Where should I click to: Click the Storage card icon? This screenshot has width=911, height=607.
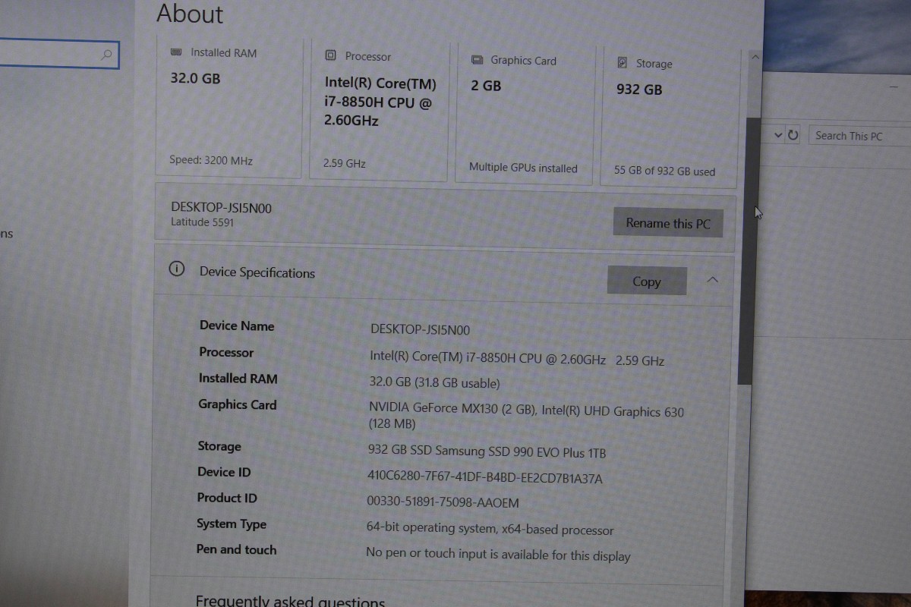(x=623, y=63)
